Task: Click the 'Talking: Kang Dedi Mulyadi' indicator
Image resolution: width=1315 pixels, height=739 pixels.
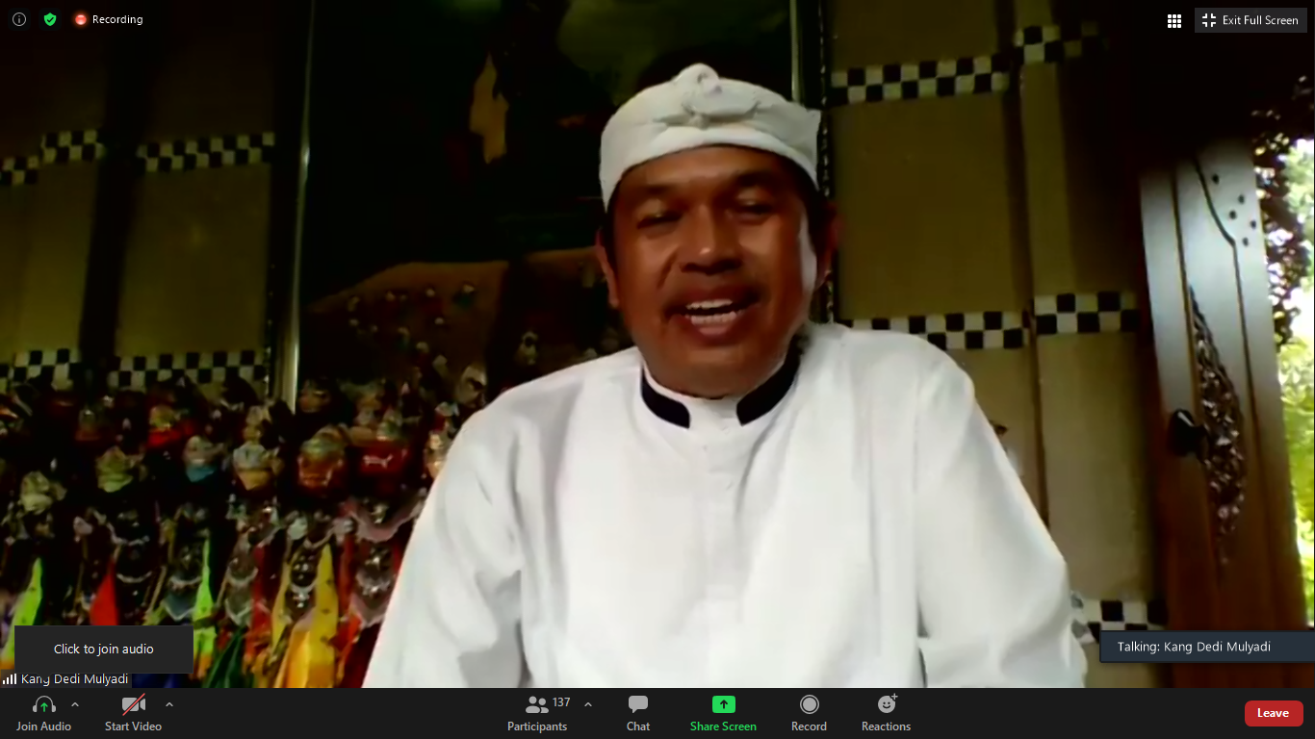Action: point(1194,647)
